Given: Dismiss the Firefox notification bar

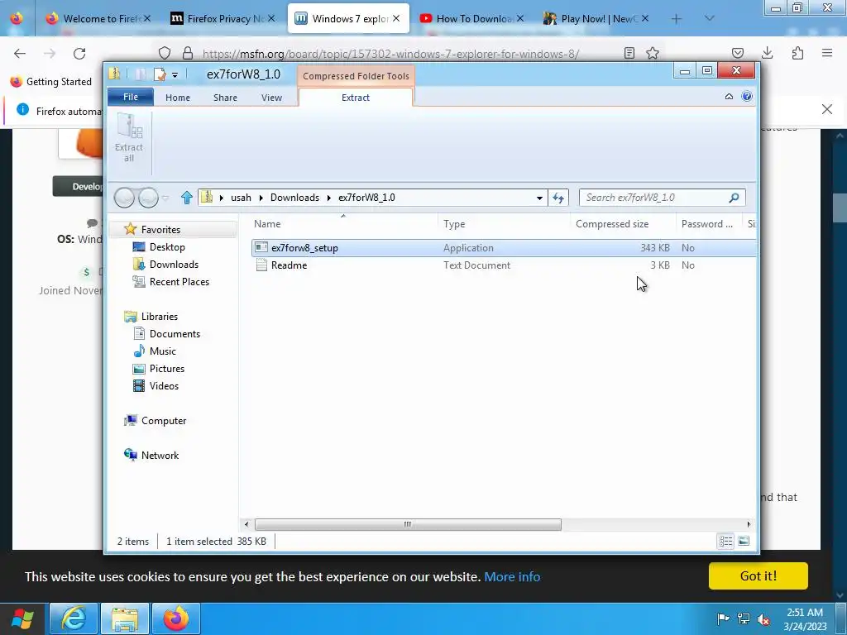Looking at the screenshot, I should pyautogui.click(x=827, y=109).
